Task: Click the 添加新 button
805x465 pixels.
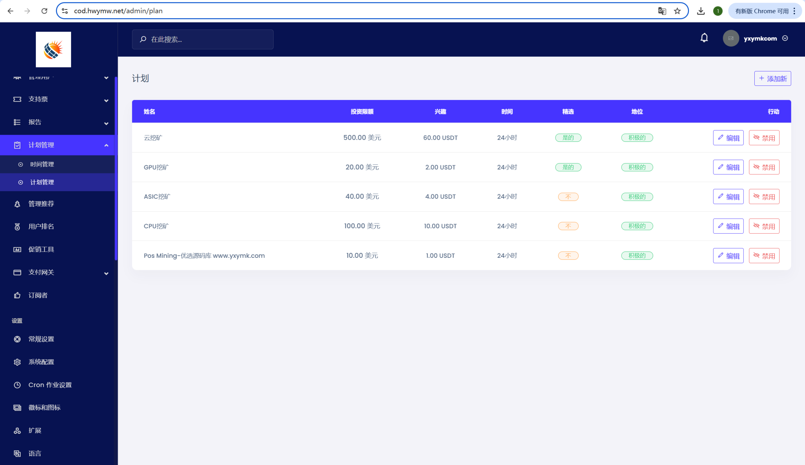Action: click(772, 78)
